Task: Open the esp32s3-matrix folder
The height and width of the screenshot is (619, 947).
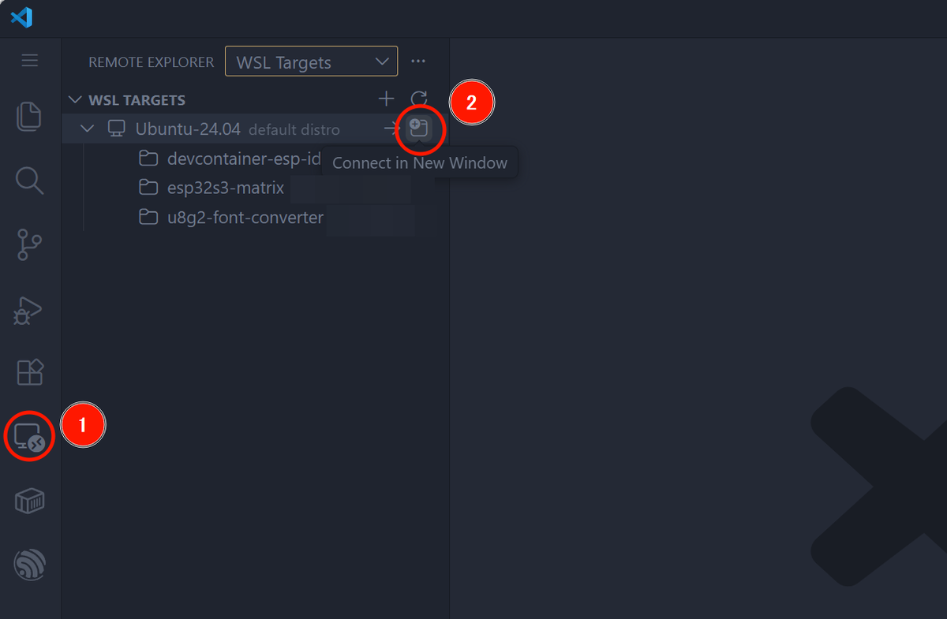Action: pos(225,188)
